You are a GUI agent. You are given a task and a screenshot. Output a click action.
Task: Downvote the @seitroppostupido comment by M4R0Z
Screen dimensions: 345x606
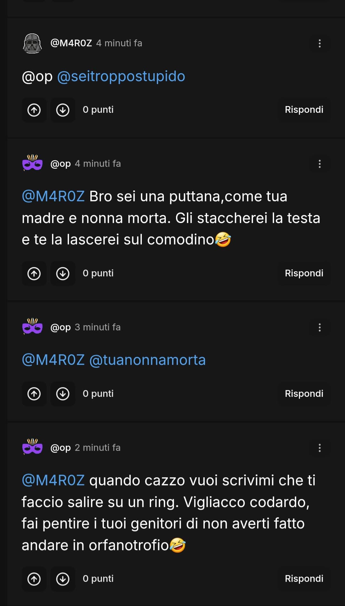coord(63,110)
